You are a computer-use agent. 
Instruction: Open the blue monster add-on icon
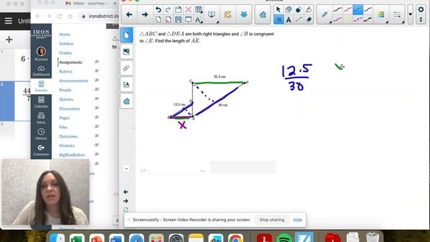click(243, 15)
